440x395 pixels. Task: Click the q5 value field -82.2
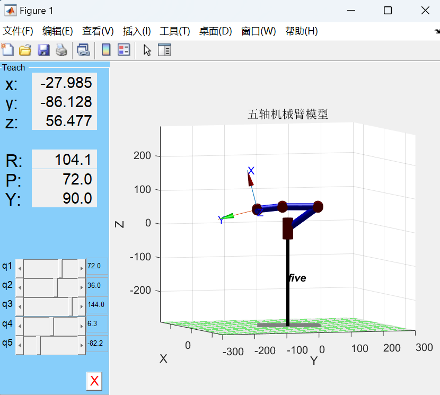(97, 344)
